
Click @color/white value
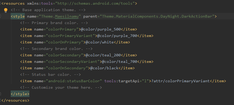pyautogui.click(x=99, y=42)
